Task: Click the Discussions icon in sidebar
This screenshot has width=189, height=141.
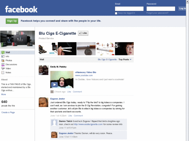Action: point(3,65)
